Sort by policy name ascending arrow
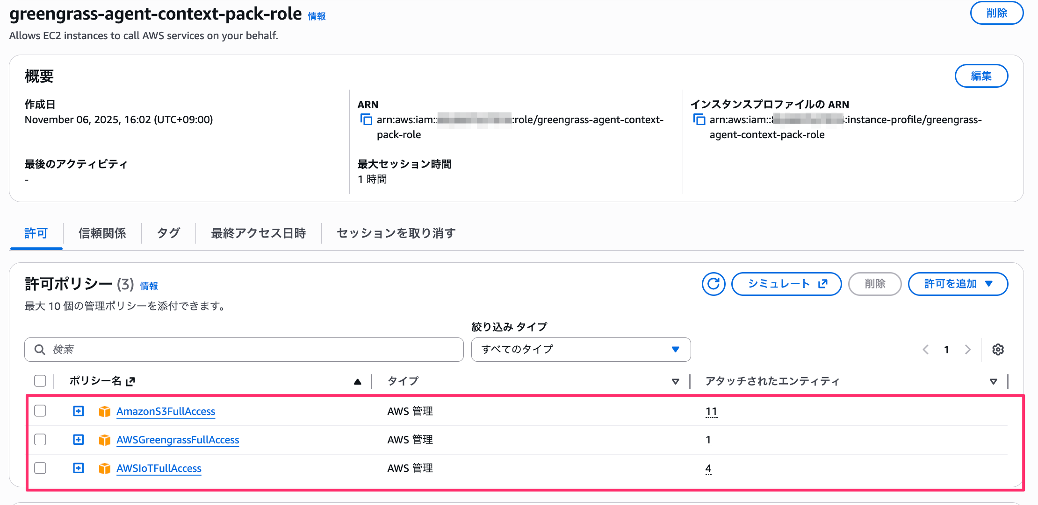 coord(358,381)
